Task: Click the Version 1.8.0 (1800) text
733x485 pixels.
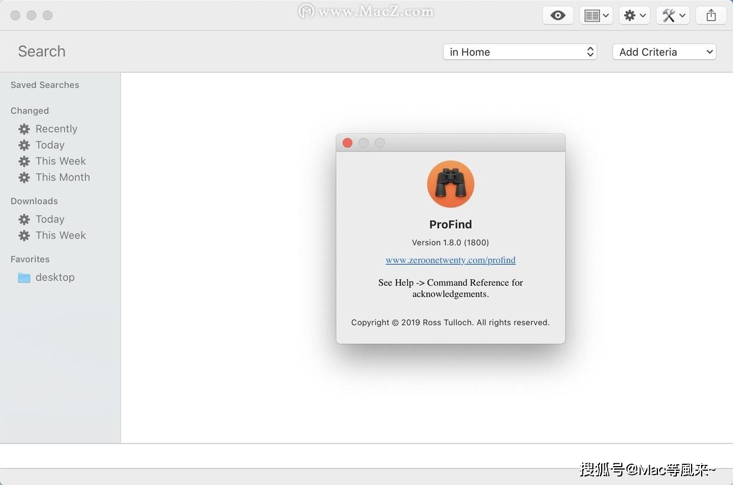Action: click(450, 242)
